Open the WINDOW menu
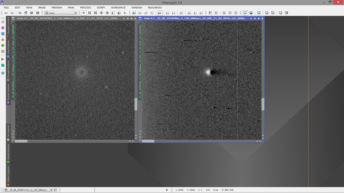Image resolution: width=344 pixels, height=193 pixels. point(137,8)
